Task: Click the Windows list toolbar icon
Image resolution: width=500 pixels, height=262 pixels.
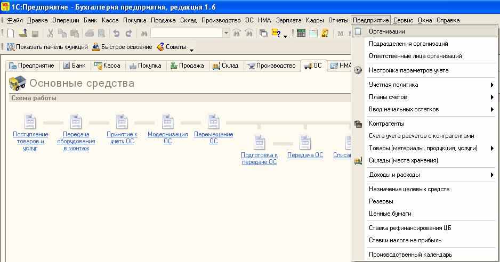Action: [x=263, y=33]
